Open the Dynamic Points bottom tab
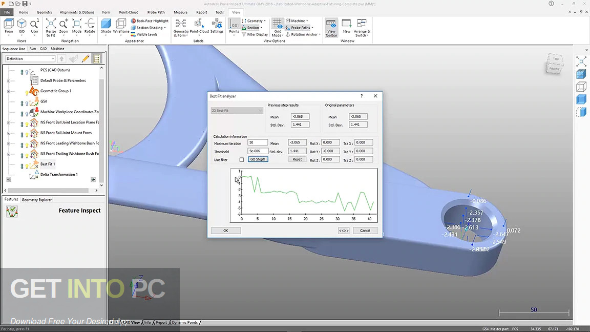Image resolution: width=590 pixels, height=332 pixels. (x=185, y=322)
